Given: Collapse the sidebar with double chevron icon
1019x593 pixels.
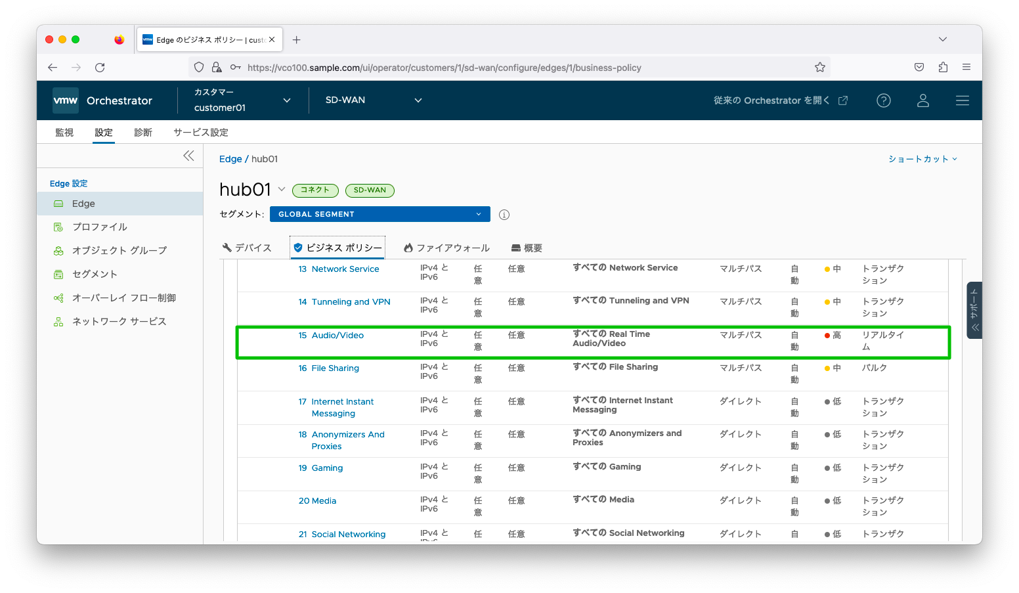Looking at the screenshot, I should 188,156.
